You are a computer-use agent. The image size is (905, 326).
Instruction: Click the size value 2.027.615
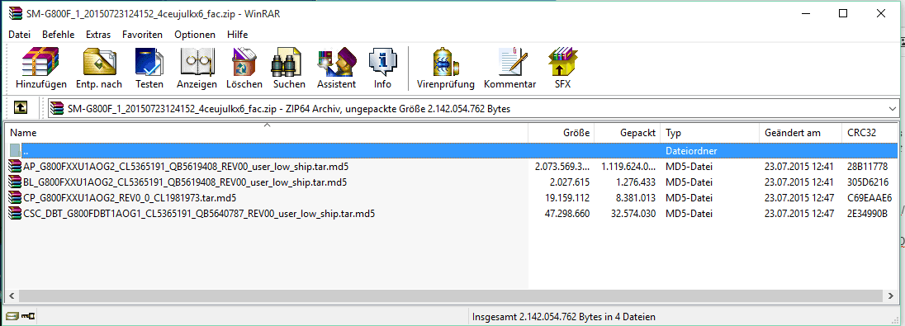pos(568,182)
